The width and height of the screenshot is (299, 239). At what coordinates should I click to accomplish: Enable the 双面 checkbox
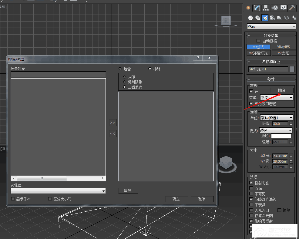[251, 188]
